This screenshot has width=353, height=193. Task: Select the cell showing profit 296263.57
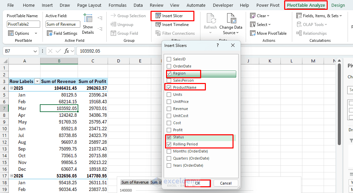[93, 88]
